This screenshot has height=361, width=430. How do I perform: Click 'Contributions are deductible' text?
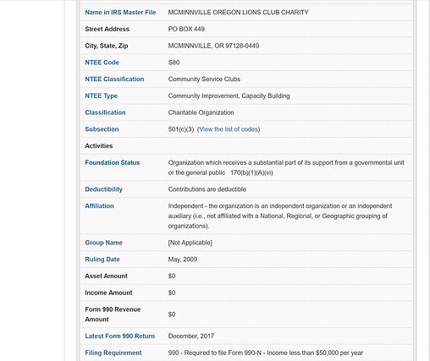(207, 189)
